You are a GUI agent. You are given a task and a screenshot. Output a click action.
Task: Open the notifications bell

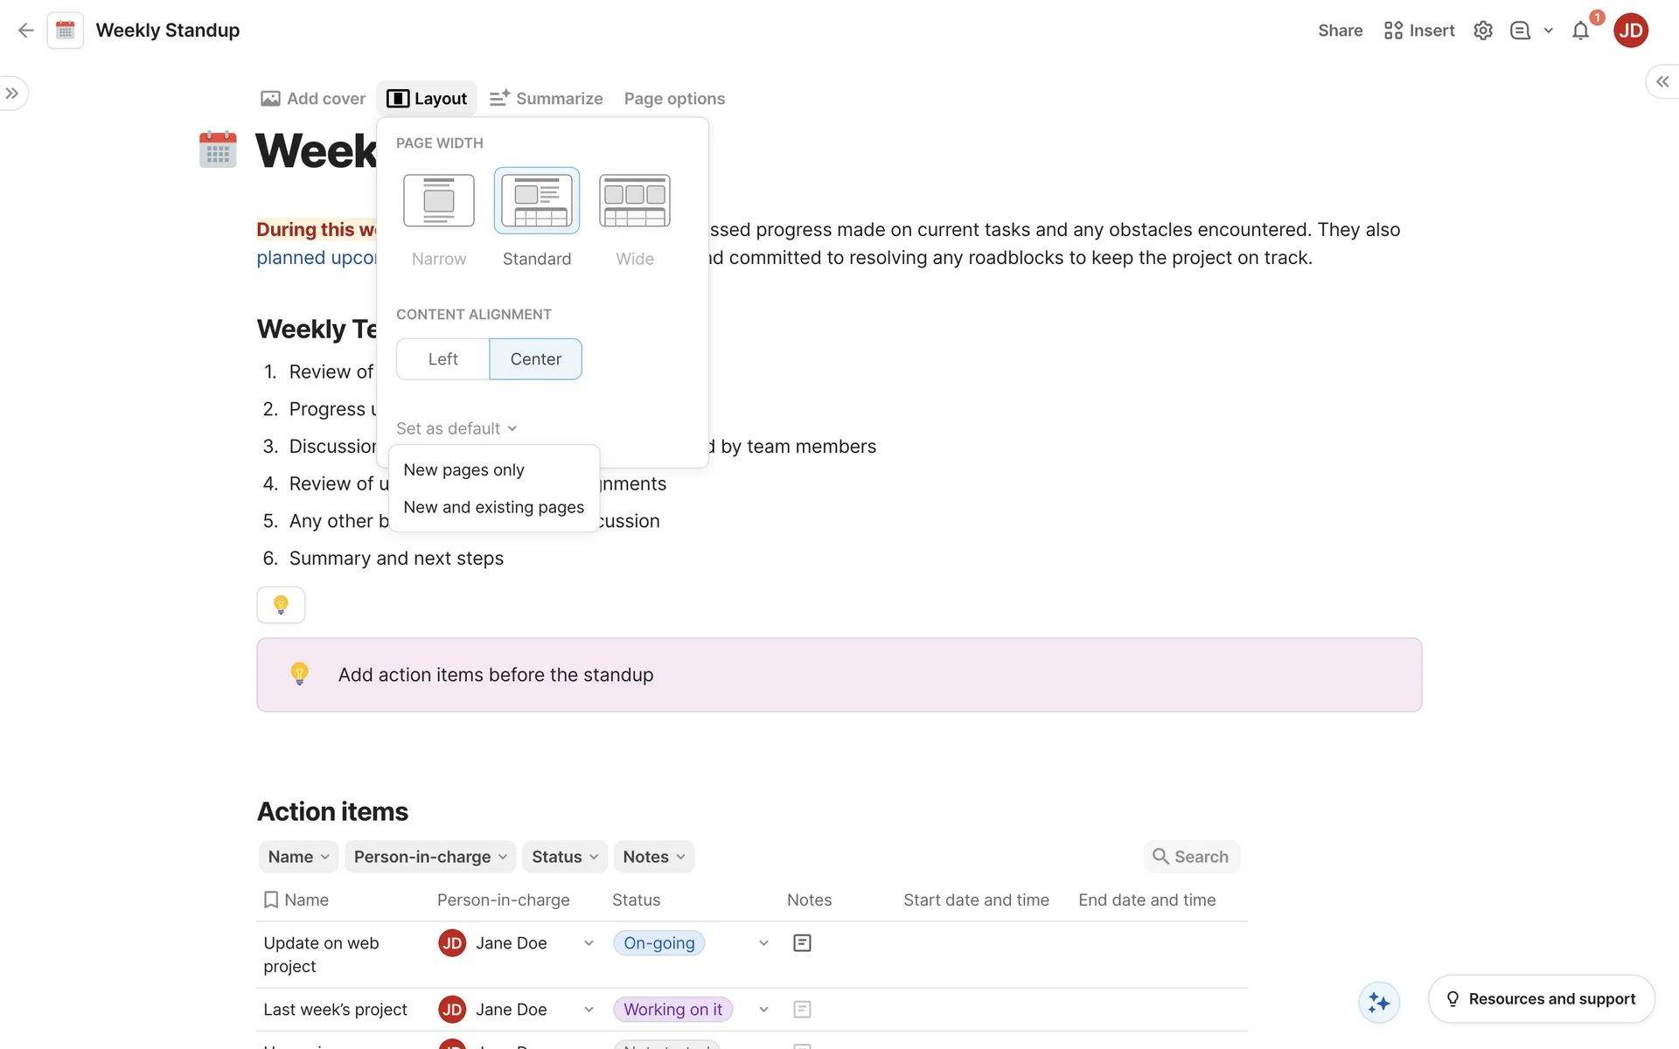tap(1580, 31)
